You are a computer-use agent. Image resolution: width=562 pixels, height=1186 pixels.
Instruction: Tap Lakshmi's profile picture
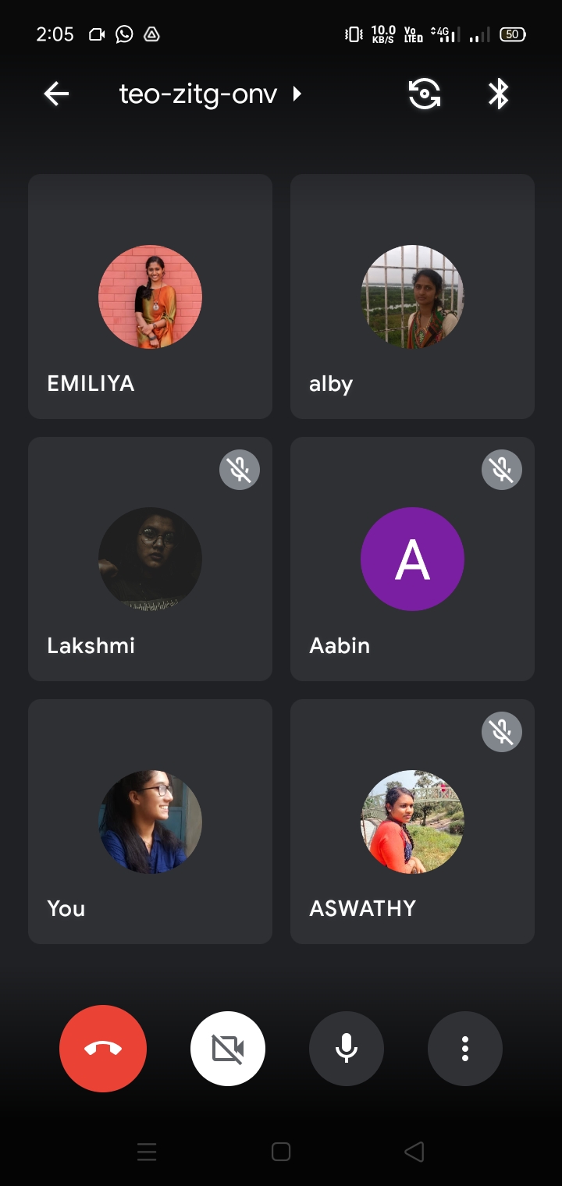(x=150, y=559)
